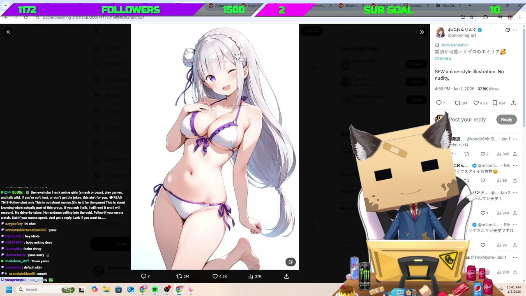
Task: Switch to the New Tab browser tab
Action: 448,6
